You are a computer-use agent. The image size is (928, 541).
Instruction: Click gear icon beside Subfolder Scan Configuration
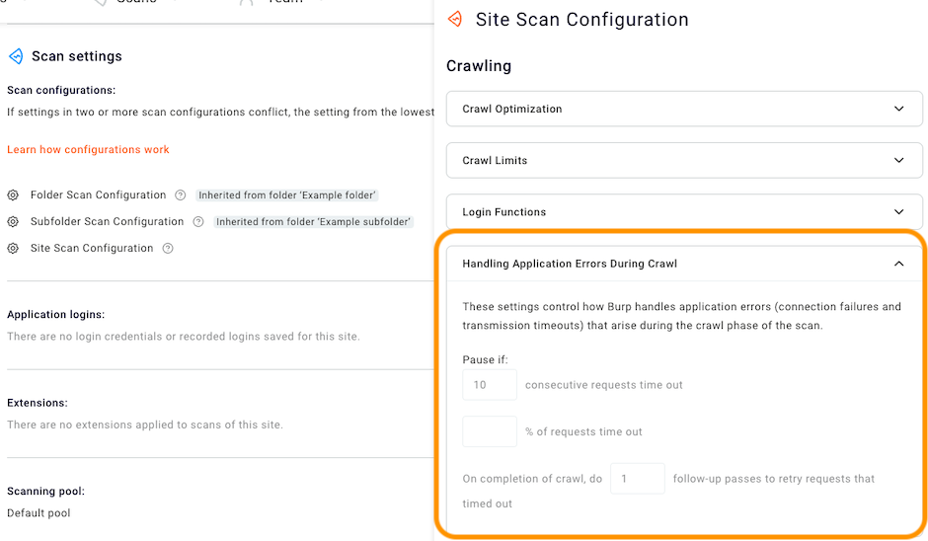click(x=13, y=222)
